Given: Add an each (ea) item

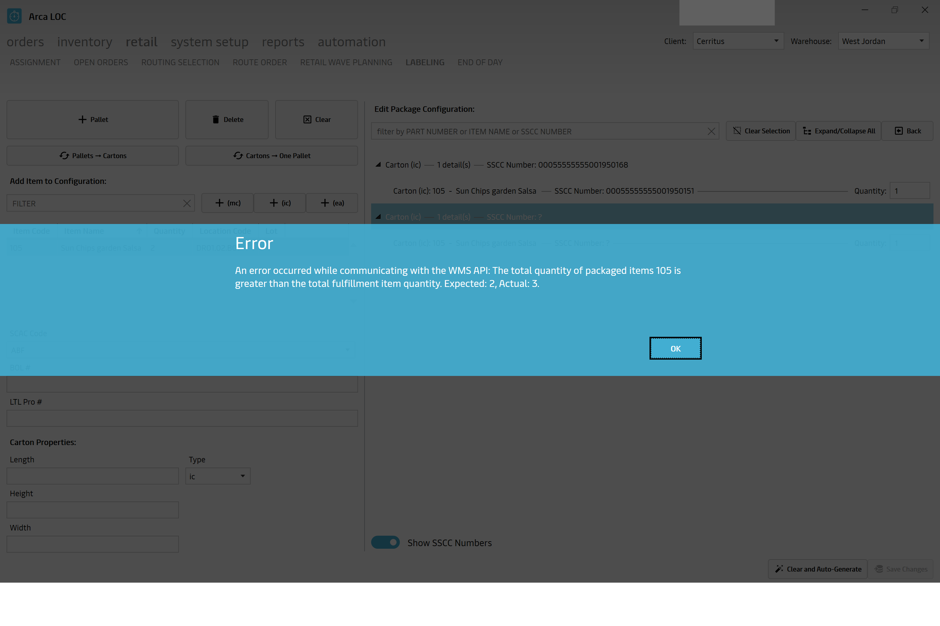Looking at the screenshot, I should coord(332,203).
